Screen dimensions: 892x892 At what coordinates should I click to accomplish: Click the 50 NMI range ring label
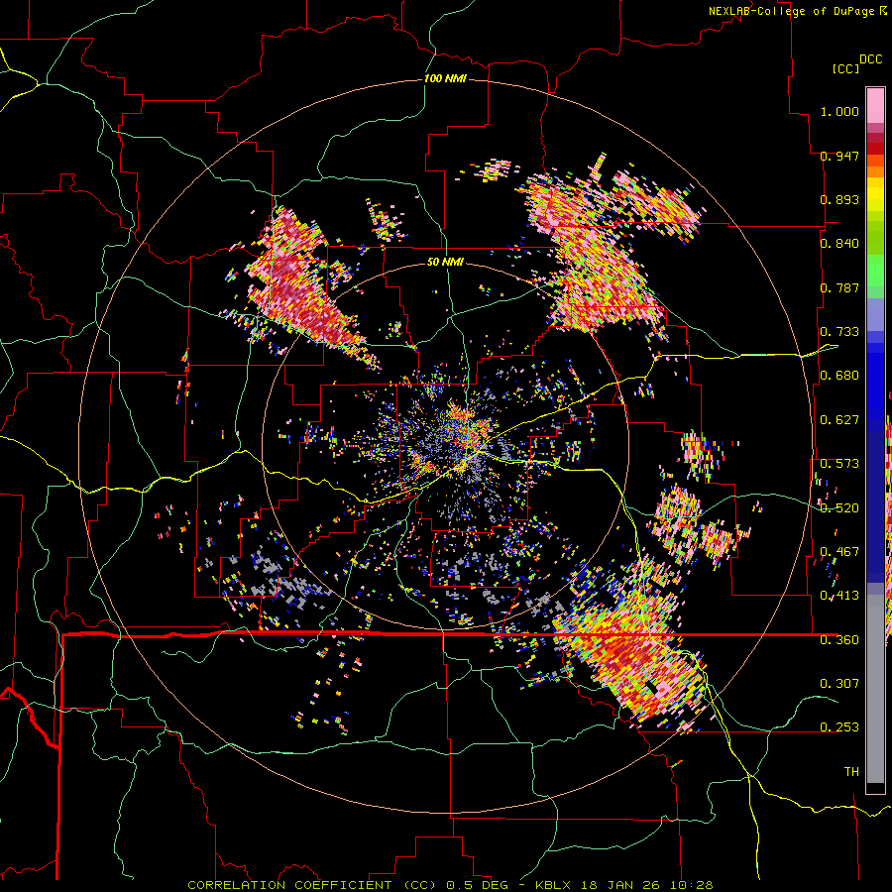tap(445, 263)
